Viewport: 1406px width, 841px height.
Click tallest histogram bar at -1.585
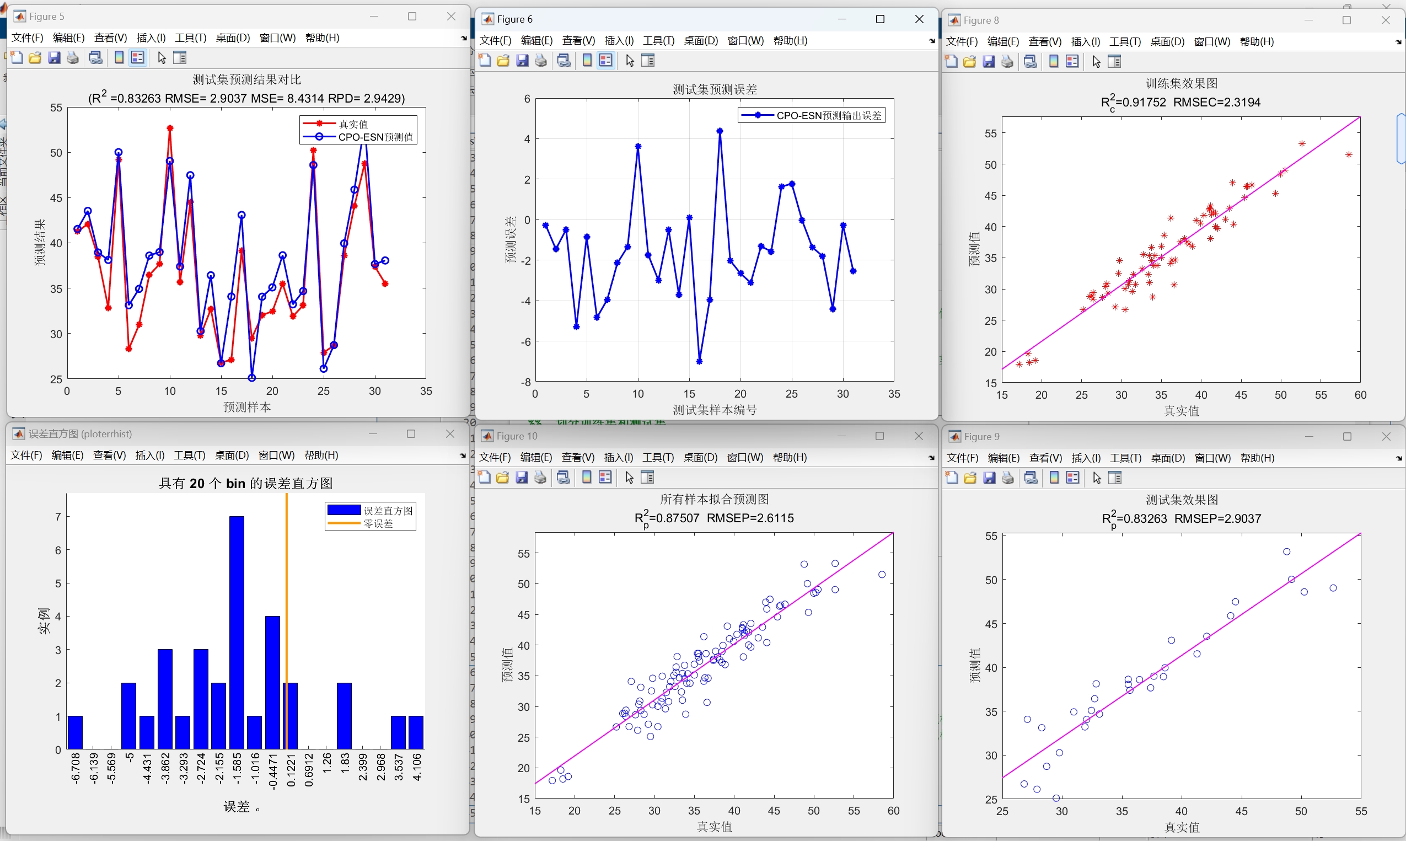click(x=237, y=632)
